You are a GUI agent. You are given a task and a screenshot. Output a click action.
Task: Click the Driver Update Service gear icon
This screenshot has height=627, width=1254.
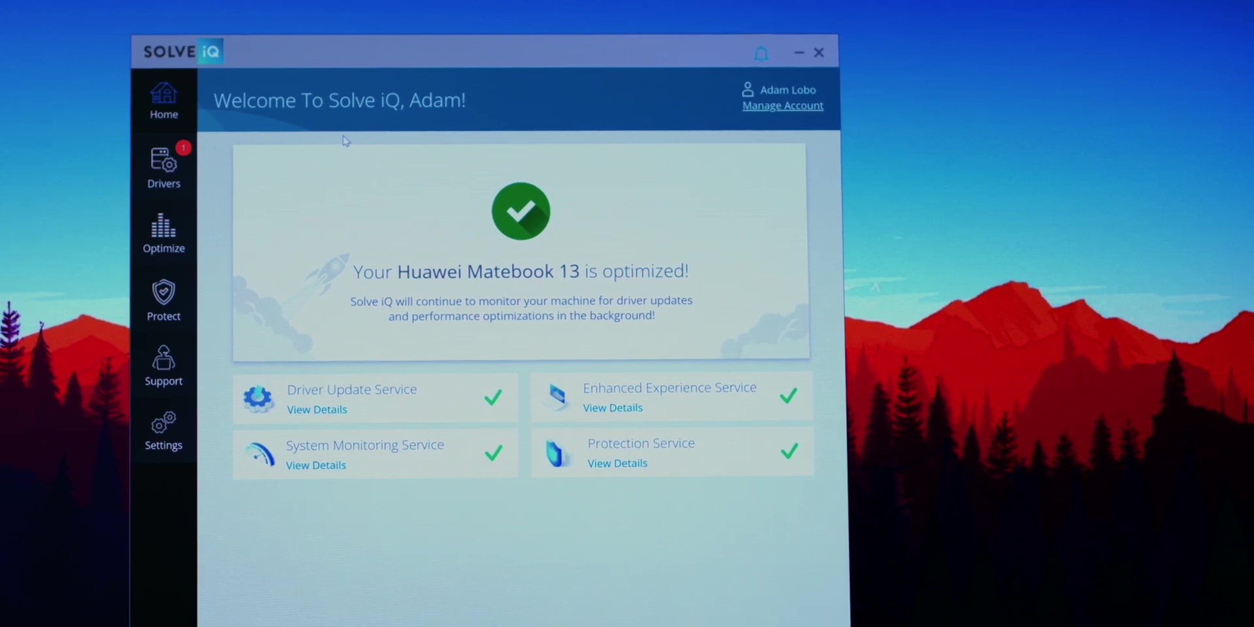click(x=258, y=398)
